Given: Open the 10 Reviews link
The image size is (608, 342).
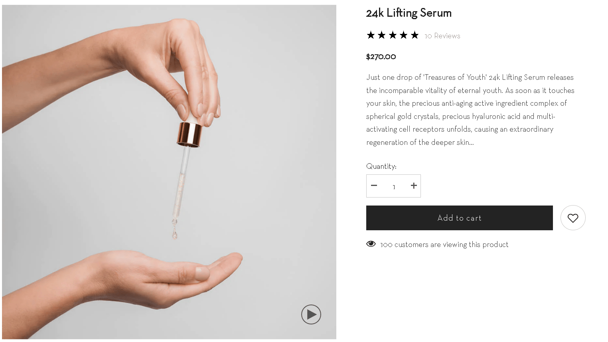Looking at the screenshot, I should coord(442,36).
